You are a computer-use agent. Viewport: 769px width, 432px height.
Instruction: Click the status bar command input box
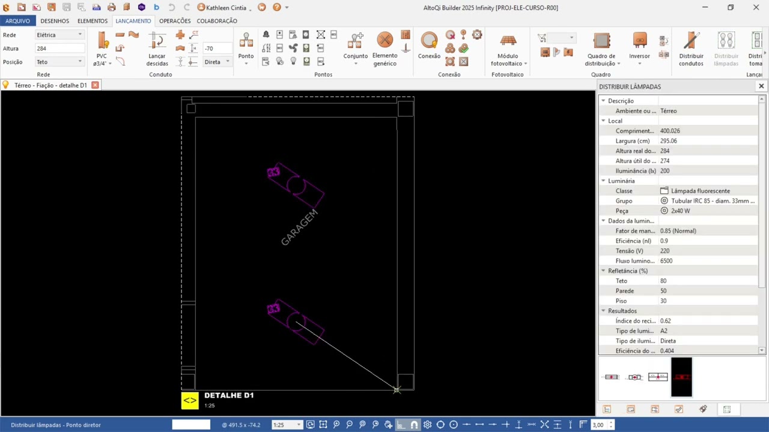191,425
